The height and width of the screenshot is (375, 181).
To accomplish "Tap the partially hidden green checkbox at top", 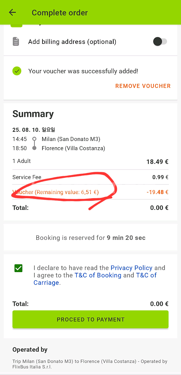I will pos(17,26).
